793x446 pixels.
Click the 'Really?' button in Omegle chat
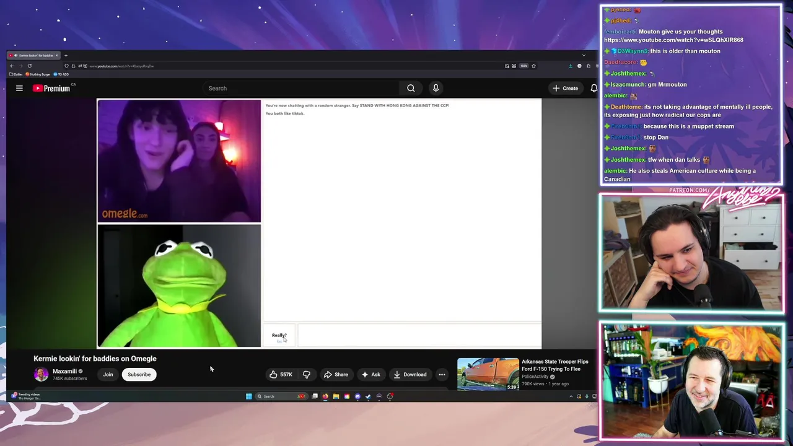279,335
